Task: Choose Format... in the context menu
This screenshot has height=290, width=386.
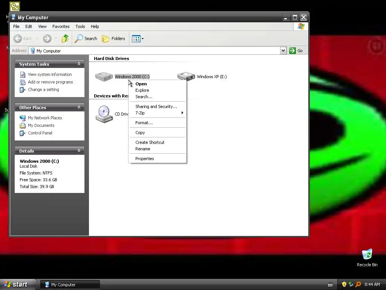Action: click(x=157, y=123)
